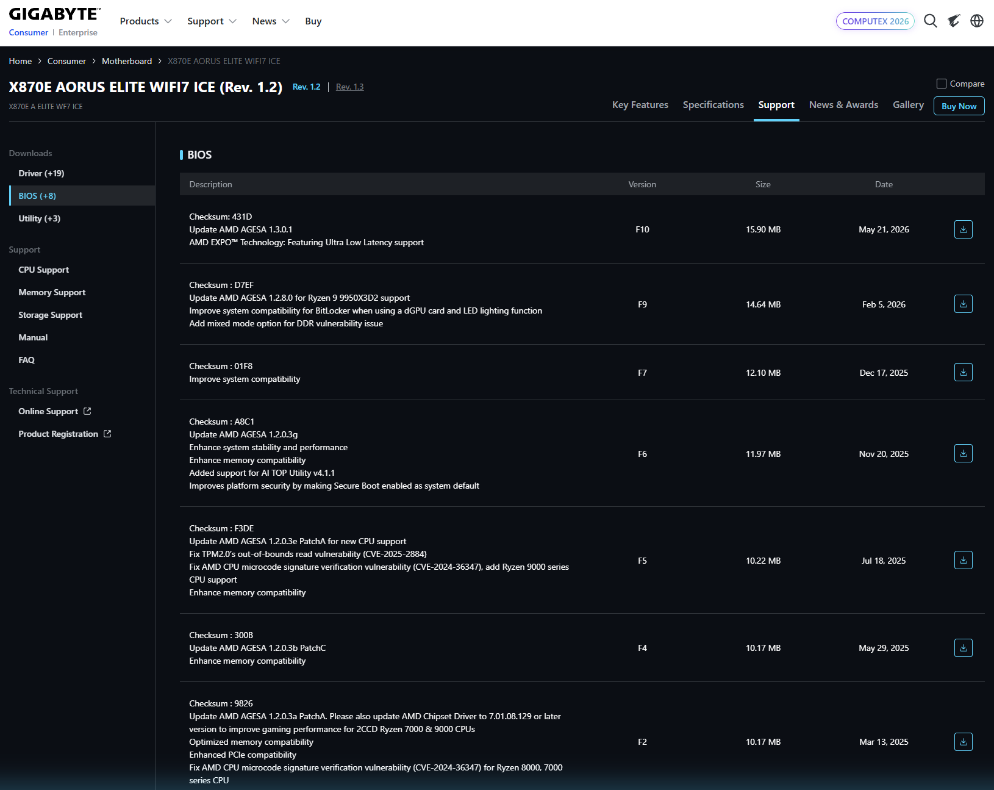
Task: Expand the News dropdown menu
Action: (x=271, y=21)
